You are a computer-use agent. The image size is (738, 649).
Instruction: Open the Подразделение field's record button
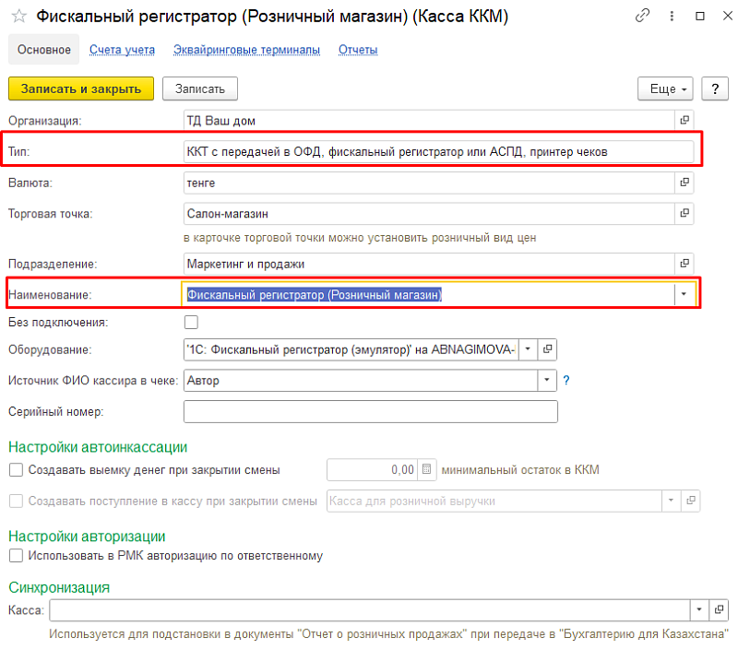click(684, 264)
